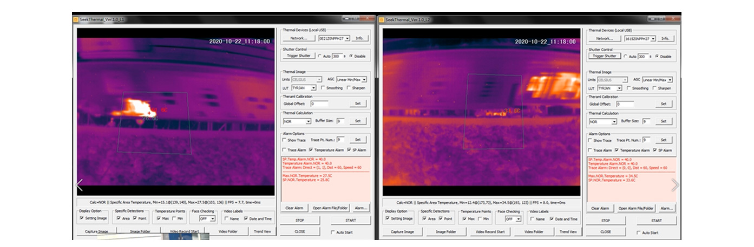This screenshot has width=754, height=247.
Task: Uncheck Date and Time in L1 window
Action: click(x=246, y=218)
